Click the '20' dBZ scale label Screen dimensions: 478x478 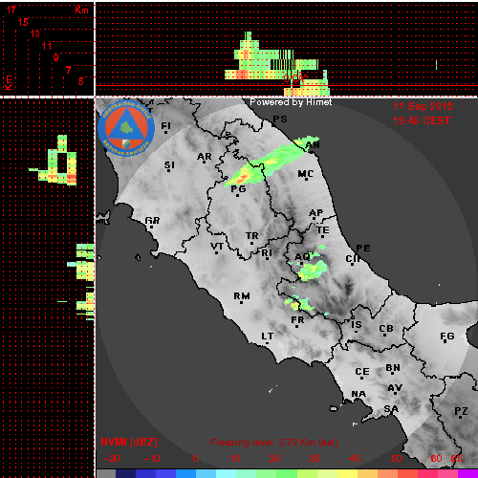[x=275, y=459]
